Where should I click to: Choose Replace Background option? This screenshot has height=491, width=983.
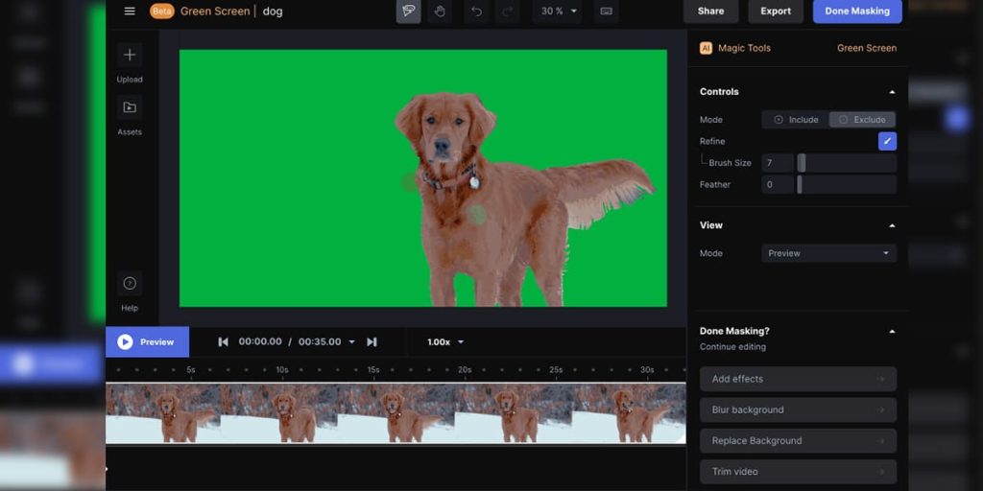798,441
